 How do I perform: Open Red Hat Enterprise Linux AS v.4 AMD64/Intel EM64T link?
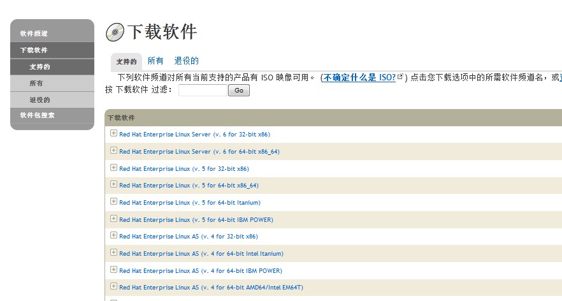click(x=211, y=288)
